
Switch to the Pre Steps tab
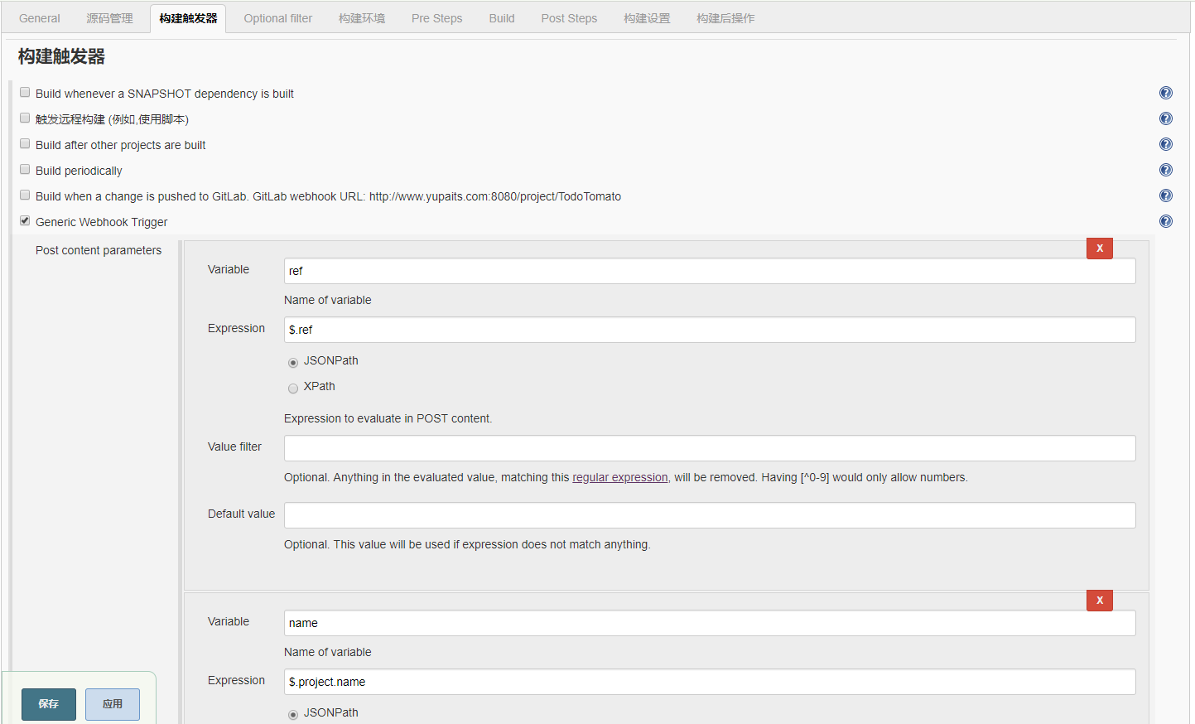click(436, 18)
